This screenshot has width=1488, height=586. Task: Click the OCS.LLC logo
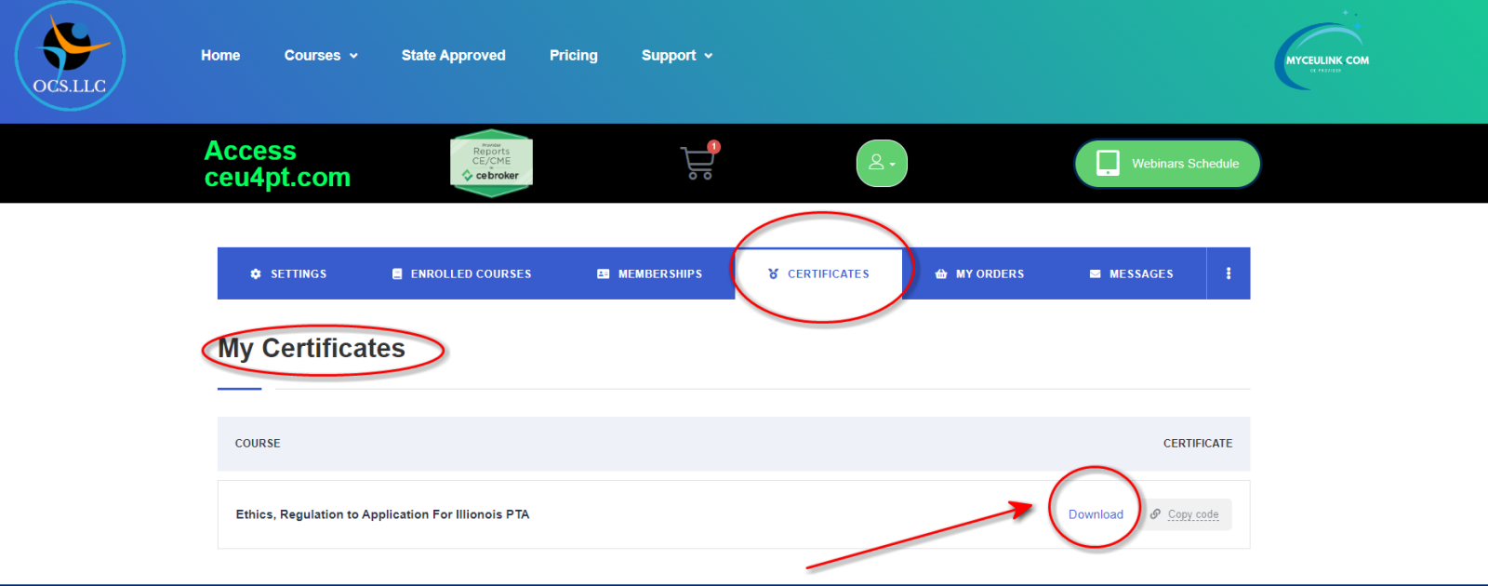point(70,57)
